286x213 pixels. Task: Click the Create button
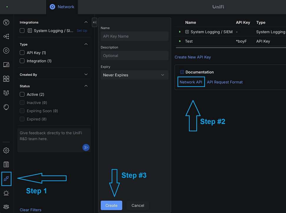tap(111, 205)
